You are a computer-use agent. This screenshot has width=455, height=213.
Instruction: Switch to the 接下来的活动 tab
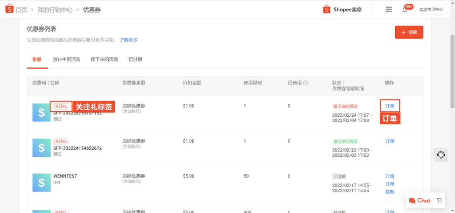[x=104, y=60]
